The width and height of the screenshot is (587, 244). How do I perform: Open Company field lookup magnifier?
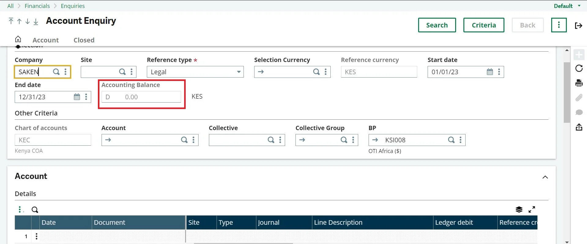point(56,72)
